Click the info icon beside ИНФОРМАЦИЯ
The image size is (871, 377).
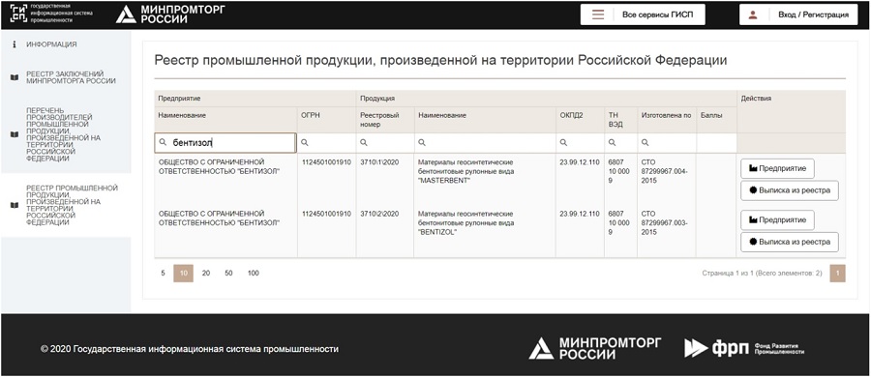click(x=15, y=43)
